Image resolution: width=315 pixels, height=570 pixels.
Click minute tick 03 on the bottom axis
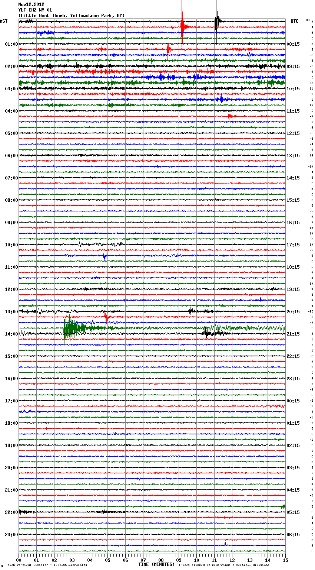(72, 560)
